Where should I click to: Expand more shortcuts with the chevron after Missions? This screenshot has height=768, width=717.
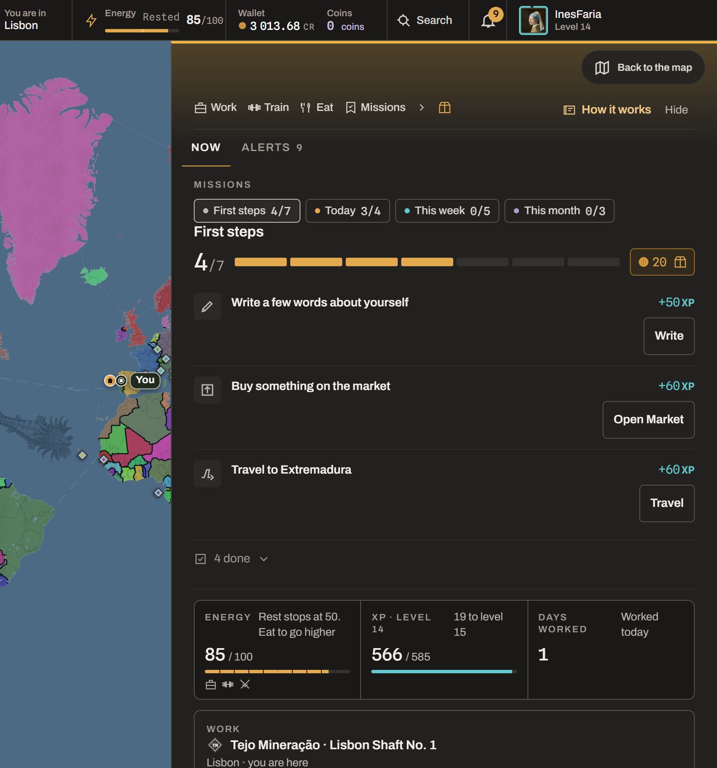click(422, 108)
